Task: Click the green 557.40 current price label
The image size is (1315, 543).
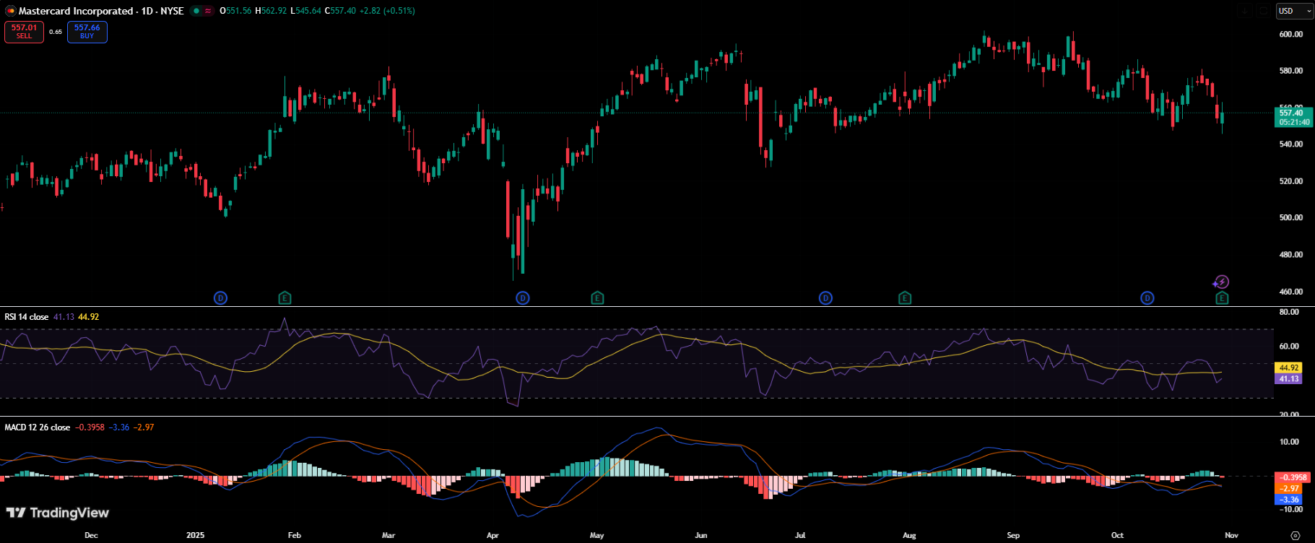Action: coord(1292,113)
